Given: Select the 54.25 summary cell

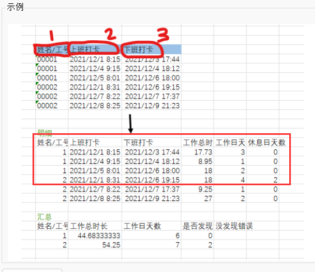Looking at the screenshot, I should pyautogui.click(x=111, y=245).
